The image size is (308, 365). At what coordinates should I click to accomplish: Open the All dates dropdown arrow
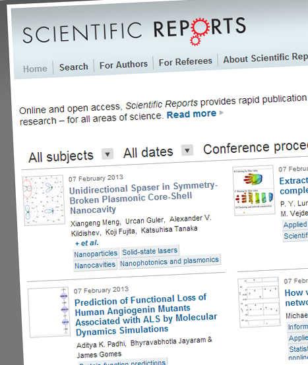pyautogui.click(x=187, y=150)
